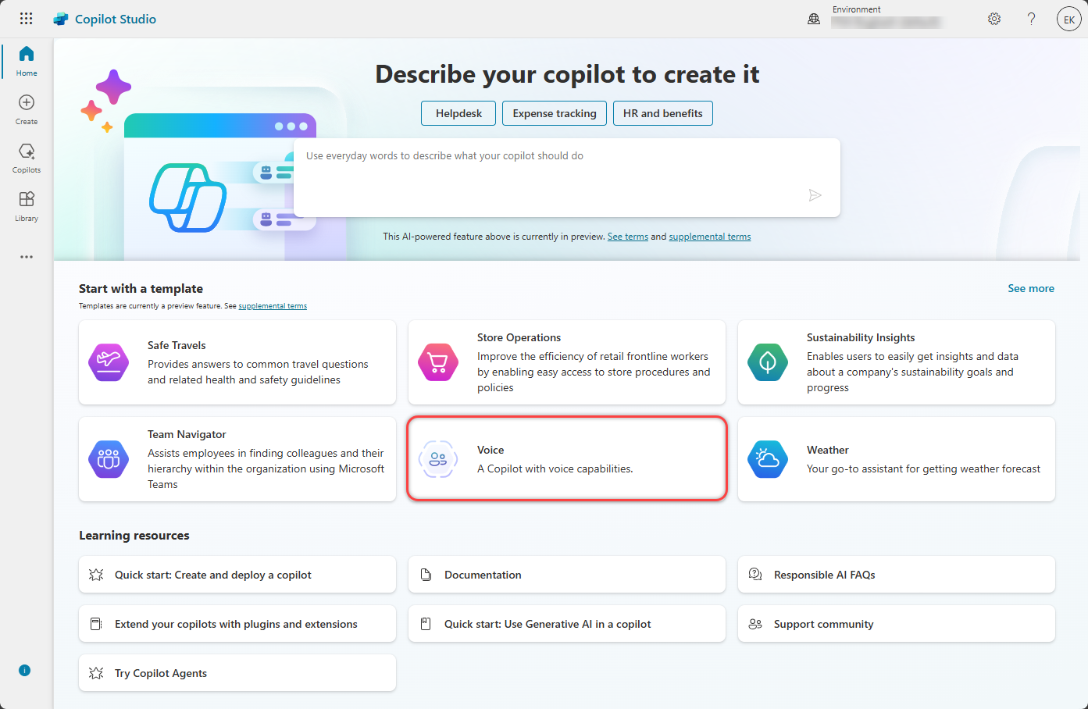Screen dimensions: 1088x709
Task: Select the Expense tracking suggestion chip
Action: point(555,113)
